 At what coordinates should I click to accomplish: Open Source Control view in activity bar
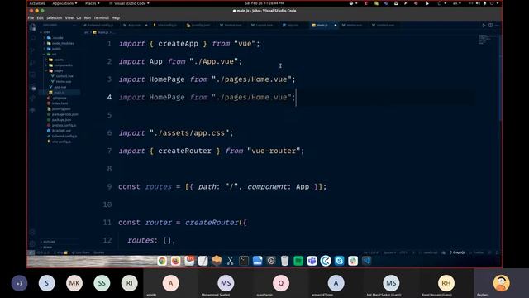point(33,50)
